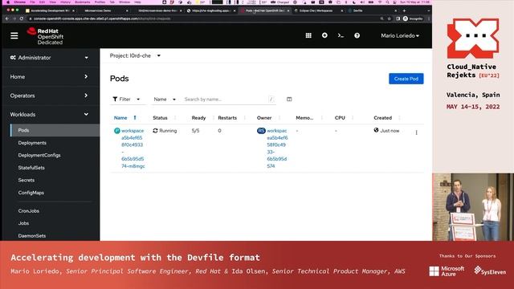Open the pod row kebab actions menu
Viewport: 514px width, 289px height.
pyautogui.click(x=416, y=132)
